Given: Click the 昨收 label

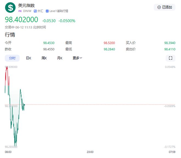Looking at the screenshot, I should pos(8,49).
